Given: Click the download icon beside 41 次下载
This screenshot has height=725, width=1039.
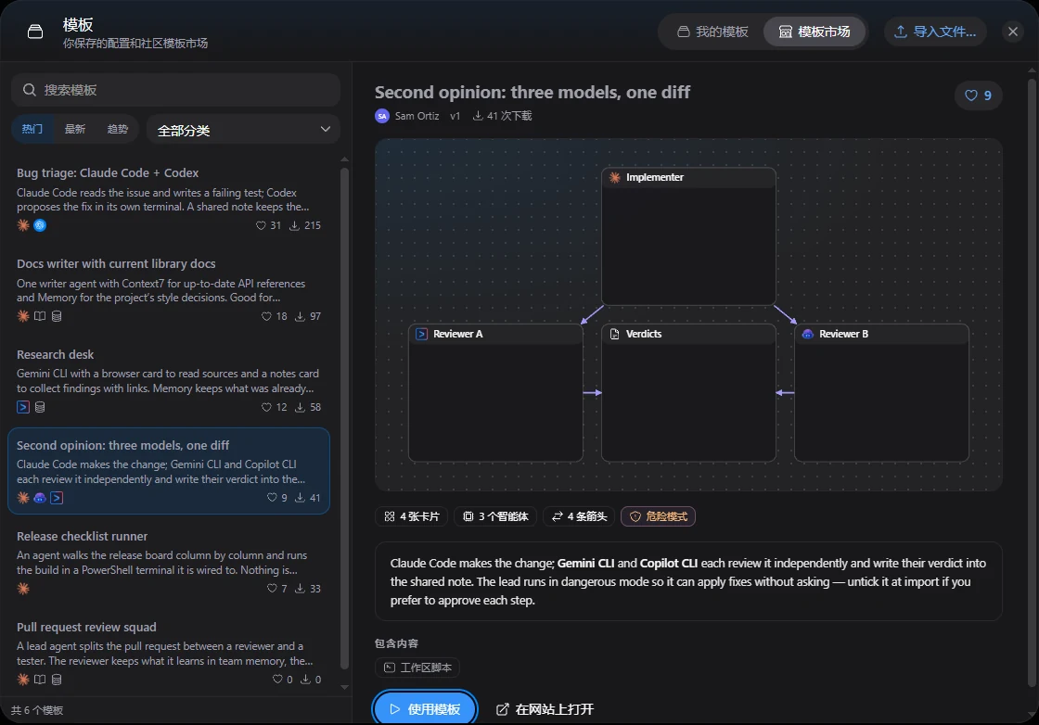Looking at the screenshot, I should click(x=477, y=116).
